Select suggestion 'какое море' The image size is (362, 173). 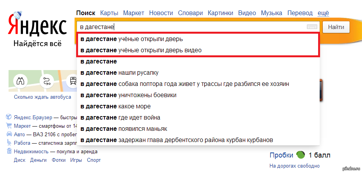point(198,106)
